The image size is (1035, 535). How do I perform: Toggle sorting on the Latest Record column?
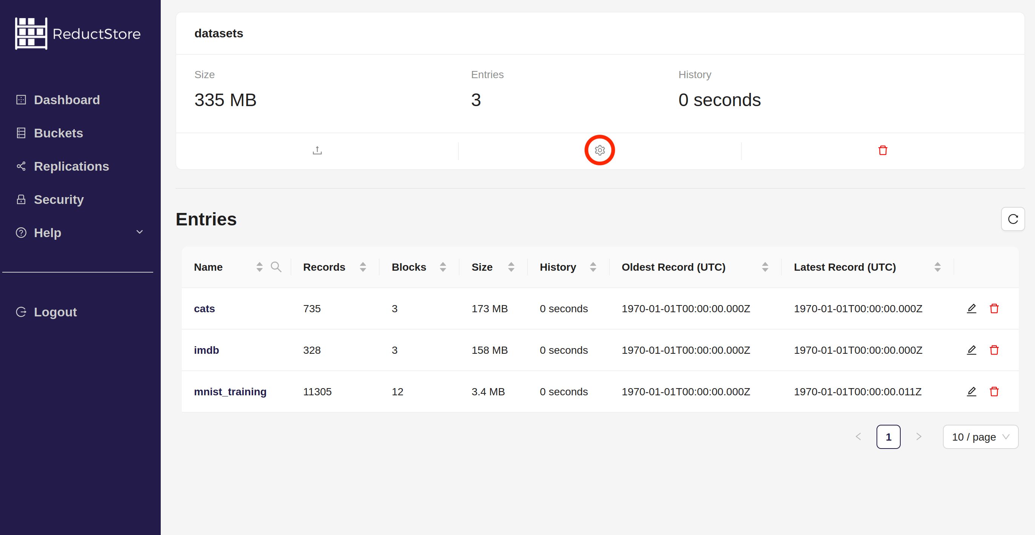[938, 267]
